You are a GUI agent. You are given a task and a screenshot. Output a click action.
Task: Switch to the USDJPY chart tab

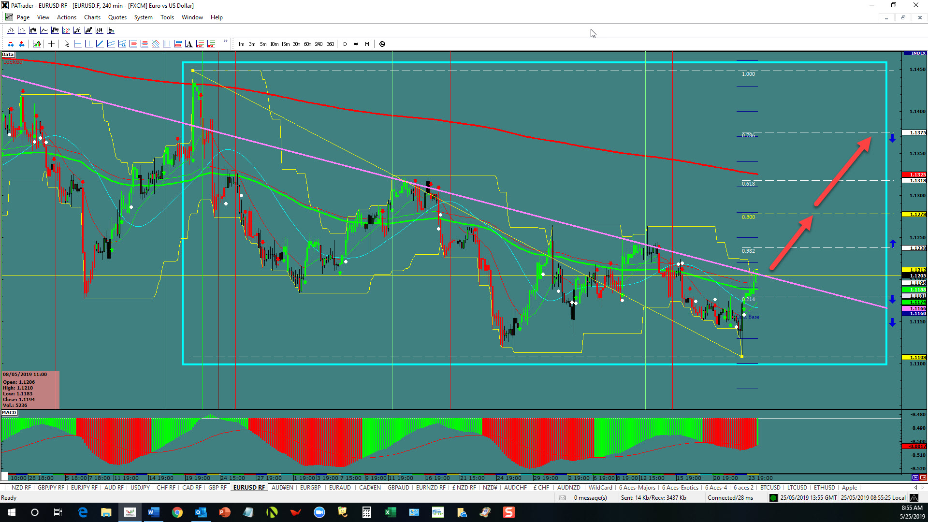(140, 488)
